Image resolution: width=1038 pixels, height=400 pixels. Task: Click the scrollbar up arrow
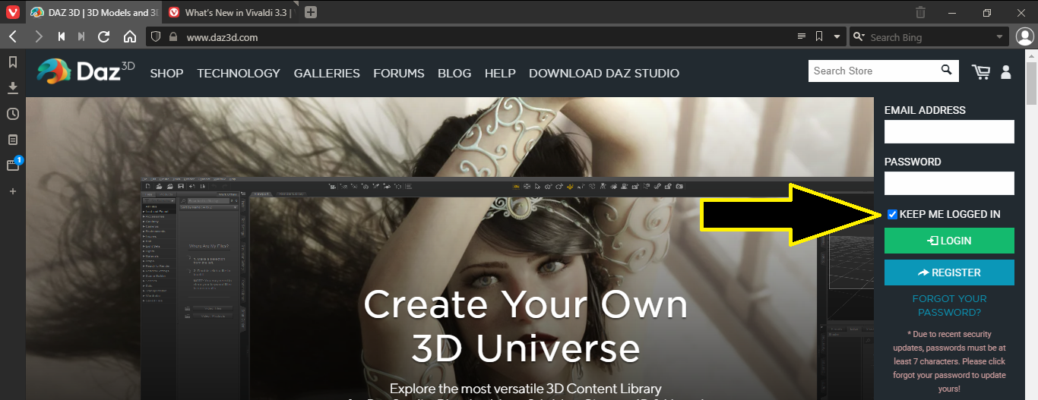click(1032, 55)
